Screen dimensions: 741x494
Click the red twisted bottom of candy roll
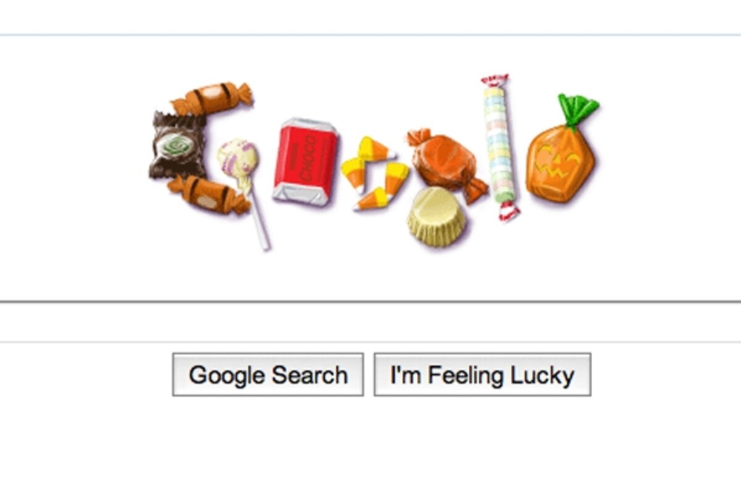pos(508,211)
